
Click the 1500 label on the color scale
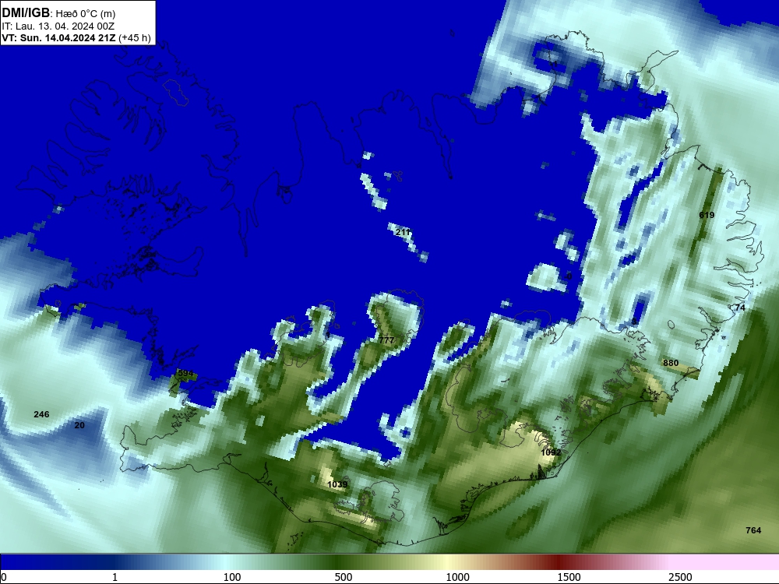[569, 577]
